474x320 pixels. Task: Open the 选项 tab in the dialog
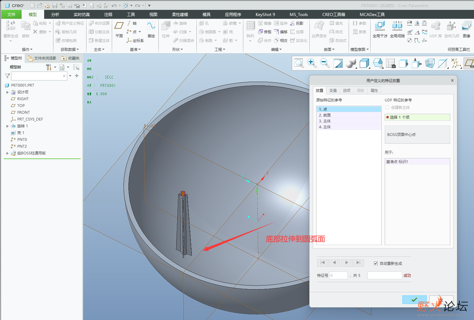[x=346, y=90]
